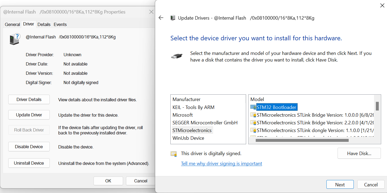387x193 pixels.
Task: Choose SEGGER Microcontroller GmbH manufacturer
Action: click(205, 123)
